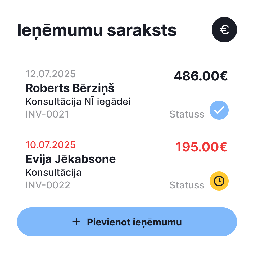254x253 pixels.
Task: Click the Ieņēmumu saraksts heading
Action: [97, 31]
